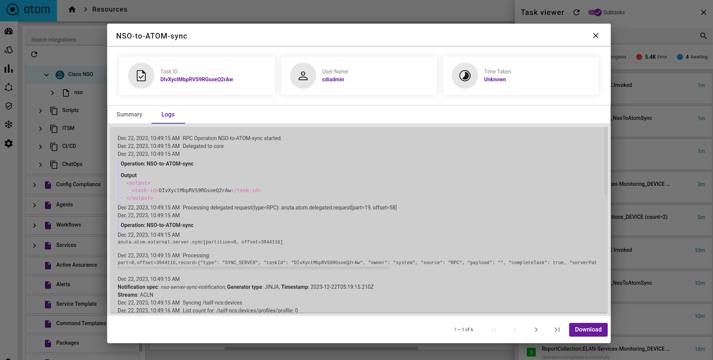Search tasks in Task viewer

(x=703, y=36)
